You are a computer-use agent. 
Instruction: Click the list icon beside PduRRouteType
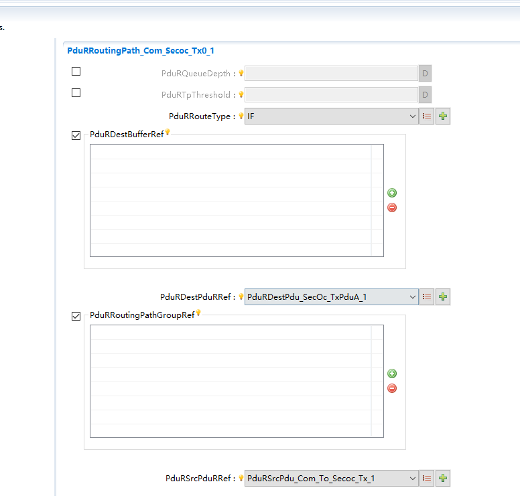coord(427,116)
